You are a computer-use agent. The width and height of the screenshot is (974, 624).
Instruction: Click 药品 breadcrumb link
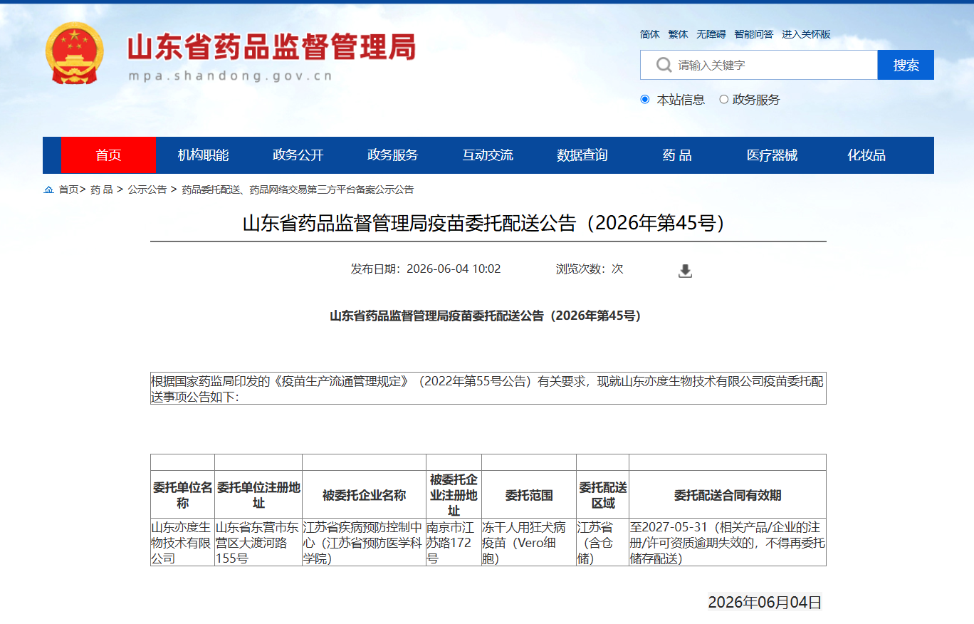(102, 189)
